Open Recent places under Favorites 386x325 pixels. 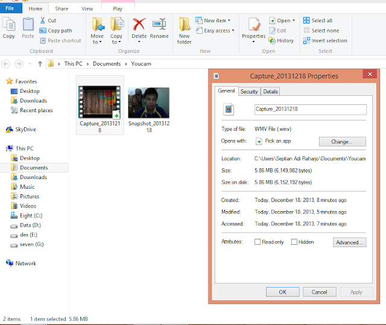click(32, 110)
